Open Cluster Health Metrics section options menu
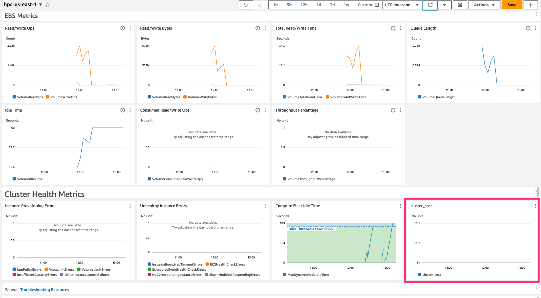The width and height of the screenshot is (541, 298). (x=536, y=192)
